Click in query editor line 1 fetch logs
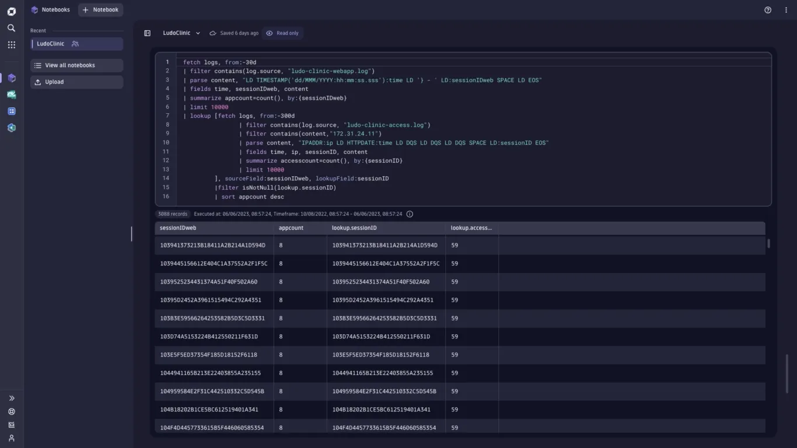797x448 pixels. tap(219, 62)
